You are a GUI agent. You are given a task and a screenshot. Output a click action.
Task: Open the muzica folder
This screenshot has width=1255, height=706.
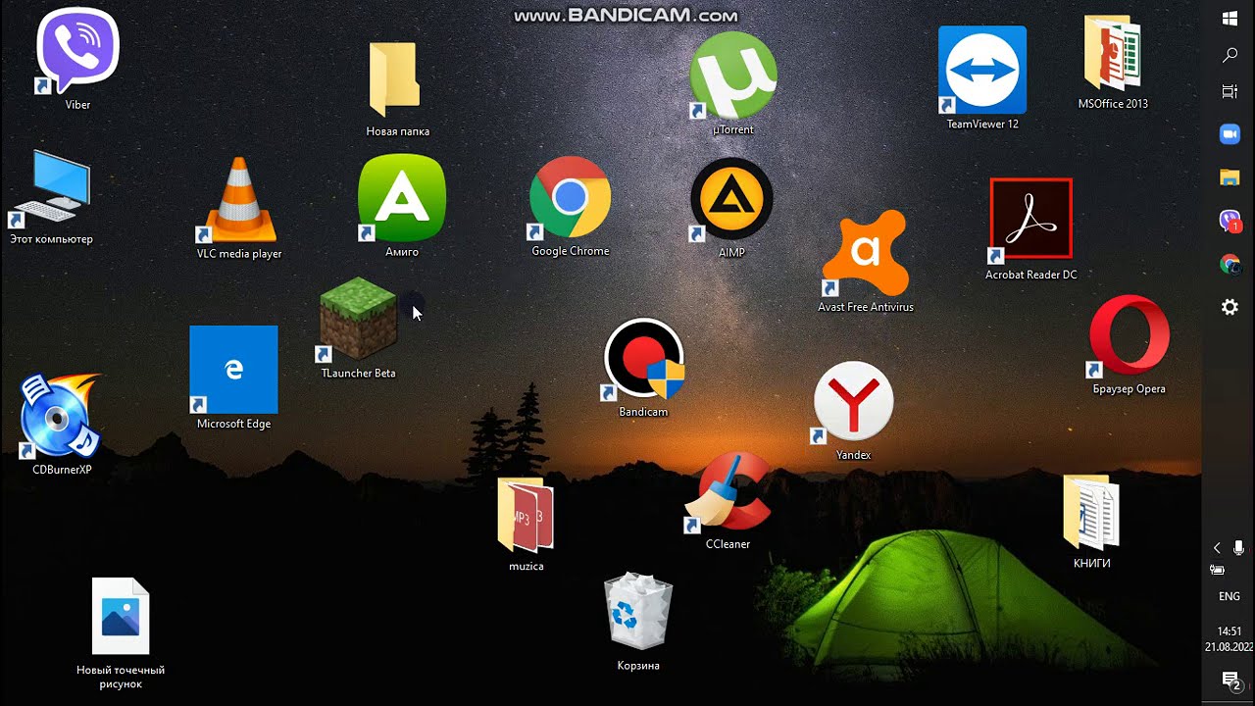pos(526,515)
